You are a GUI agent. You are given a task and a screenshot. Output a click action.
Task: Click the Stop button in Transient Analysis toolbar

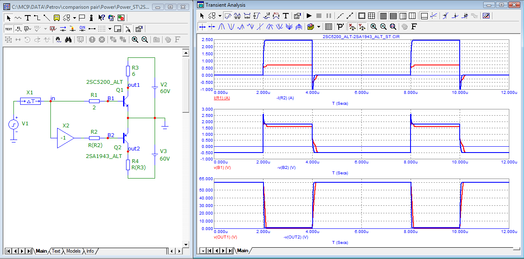pos(319,16)
